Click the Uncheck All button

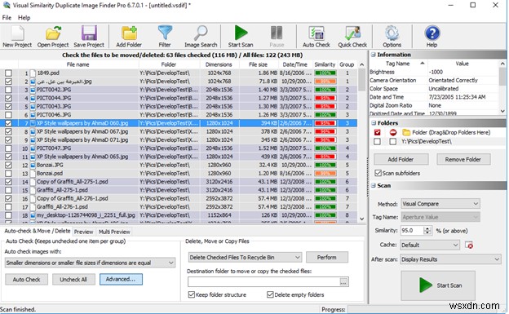click(x=73, y=279)
